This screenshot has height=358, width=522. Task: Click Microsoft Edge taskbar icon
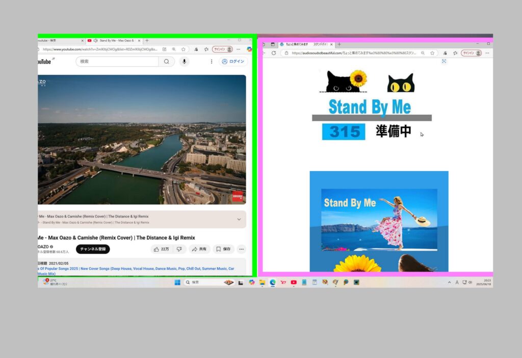point(273,283)
